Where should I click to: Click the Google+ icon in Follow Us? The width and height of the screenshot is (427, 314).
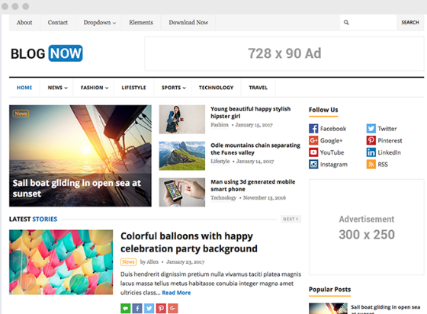click(313, 140)
